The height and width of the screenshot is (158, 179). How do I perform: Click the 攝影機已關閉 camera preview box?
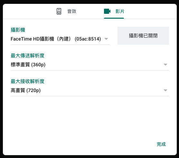click(x=143, y=36)
